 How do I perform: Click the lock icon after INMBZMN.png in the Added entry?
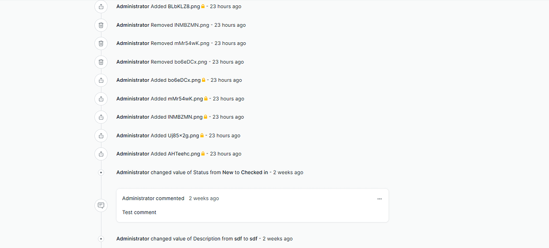206,117
